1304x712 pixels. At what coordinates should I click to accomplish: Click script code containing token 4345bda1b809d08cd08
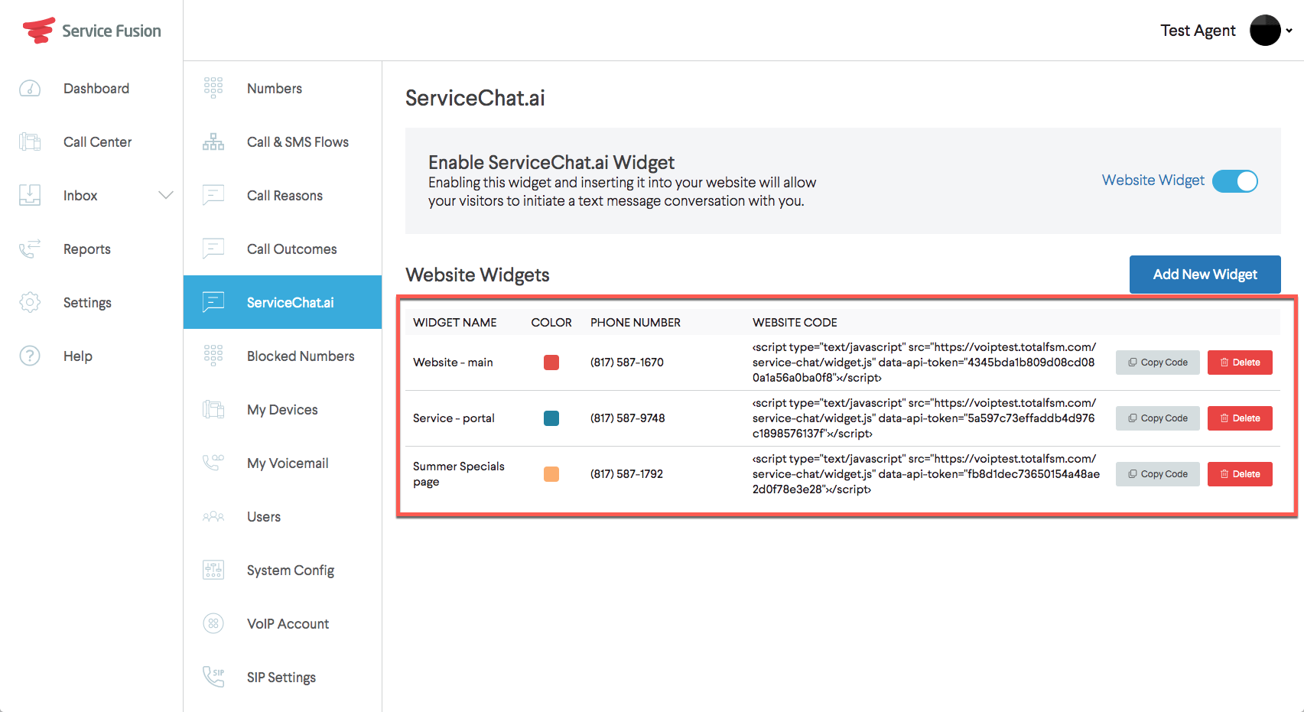point(925,363)
